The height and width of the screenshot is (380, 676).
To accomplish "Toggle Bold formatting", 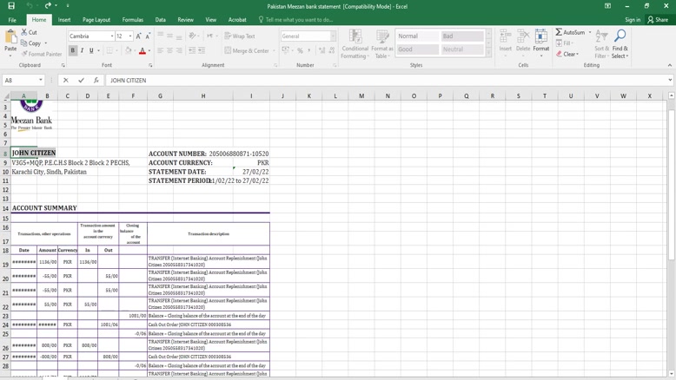I will [73, 51].
